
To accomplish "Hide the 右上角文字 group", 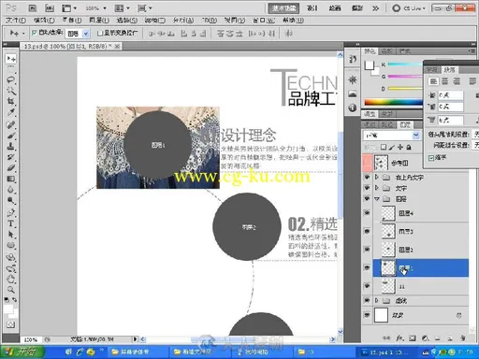I will pyautogui.click(x=367, y=177).
